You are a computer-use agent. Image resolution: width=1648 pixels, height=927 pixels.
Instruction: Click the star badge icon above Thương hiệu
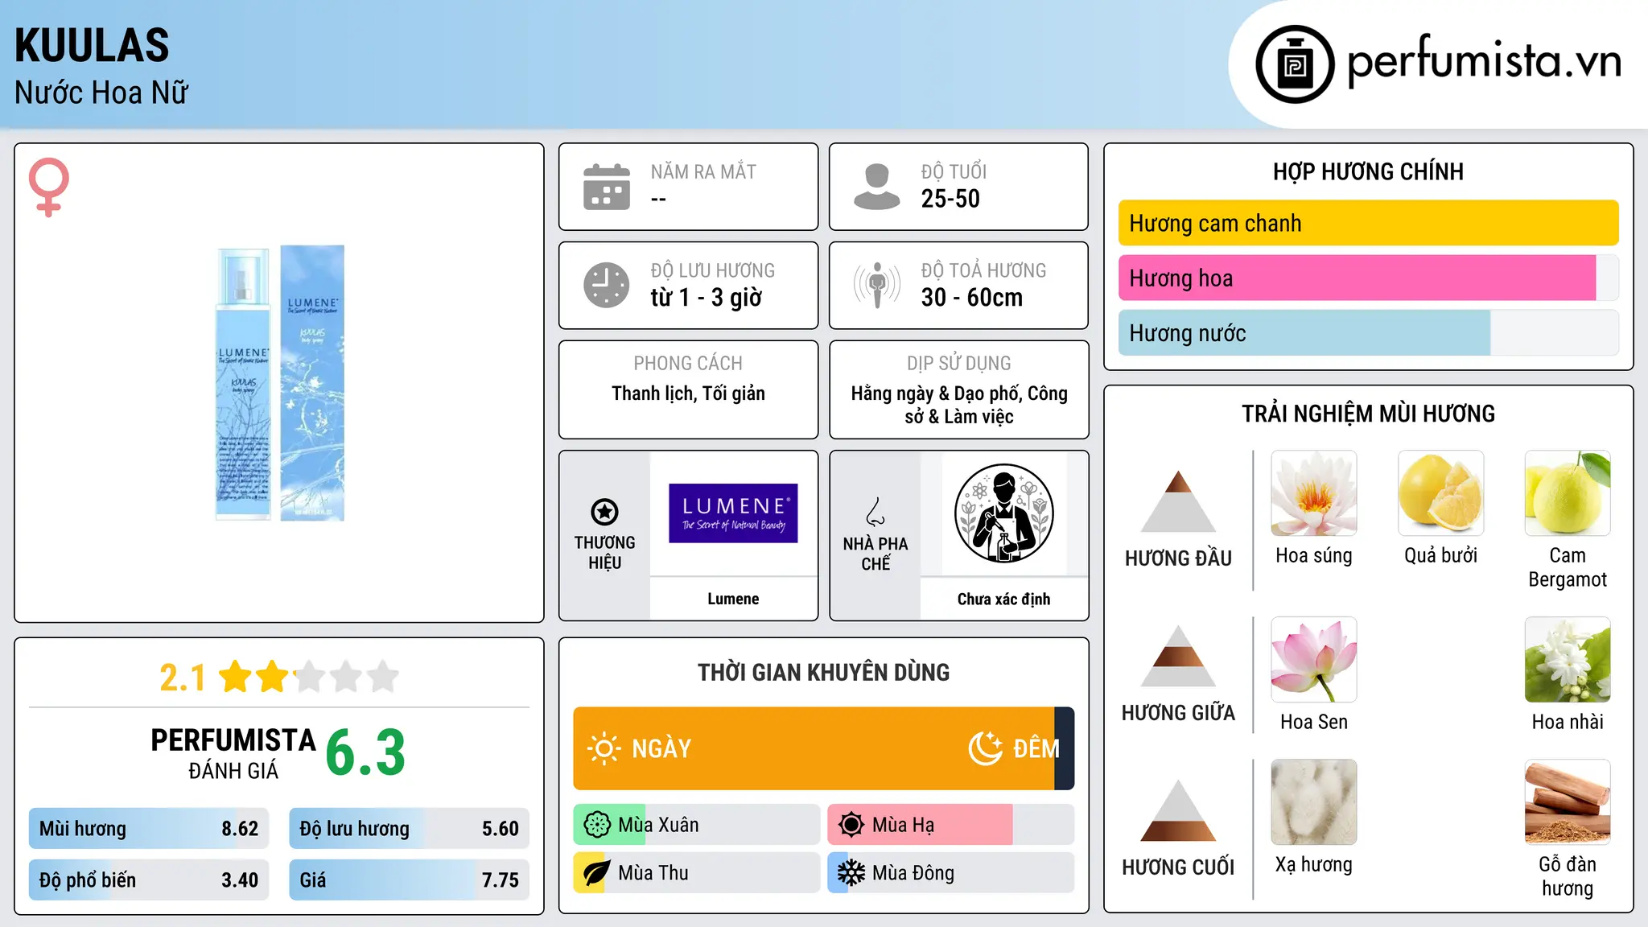pos(604,512)
